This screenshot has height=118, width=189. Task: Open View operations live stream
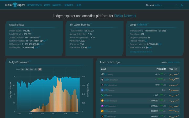[141, 52]
